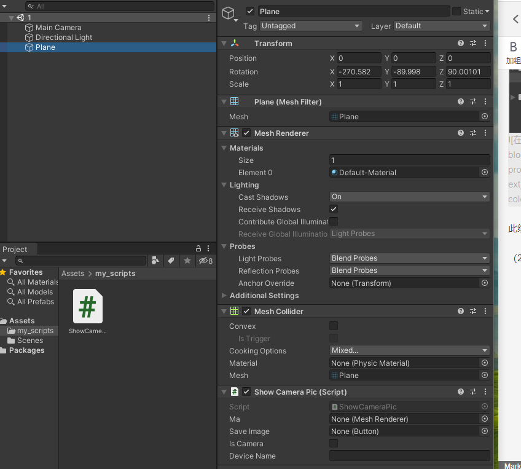
Task: Open Mesh Renderer preset icon
Action: tap(473, 133)
